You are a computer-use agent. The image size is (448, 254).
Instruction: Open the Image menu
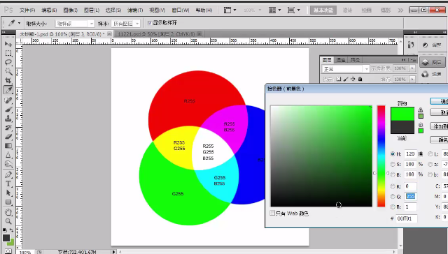[70, 10]
